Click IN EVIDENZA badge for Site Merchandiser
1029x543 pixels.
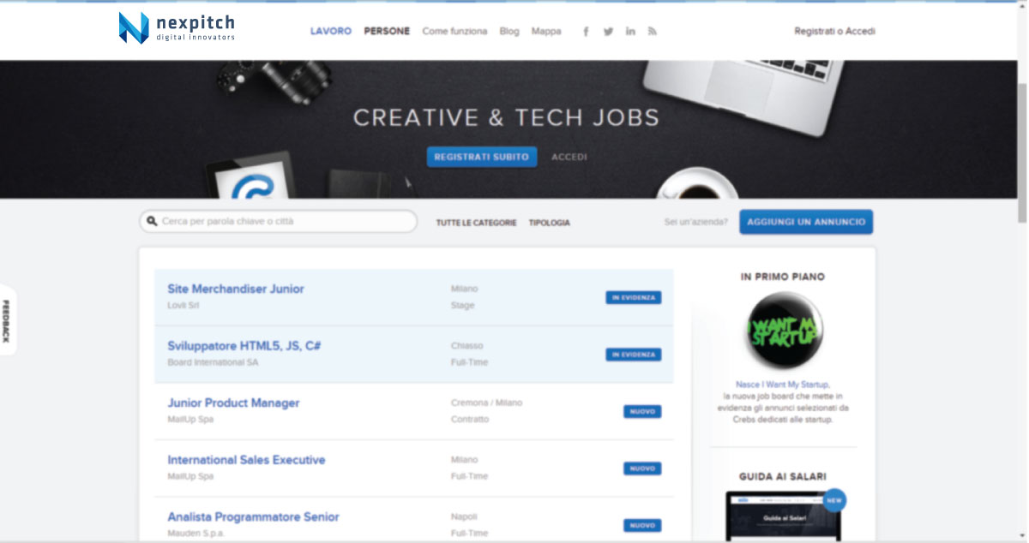click(x=634, y=297)
